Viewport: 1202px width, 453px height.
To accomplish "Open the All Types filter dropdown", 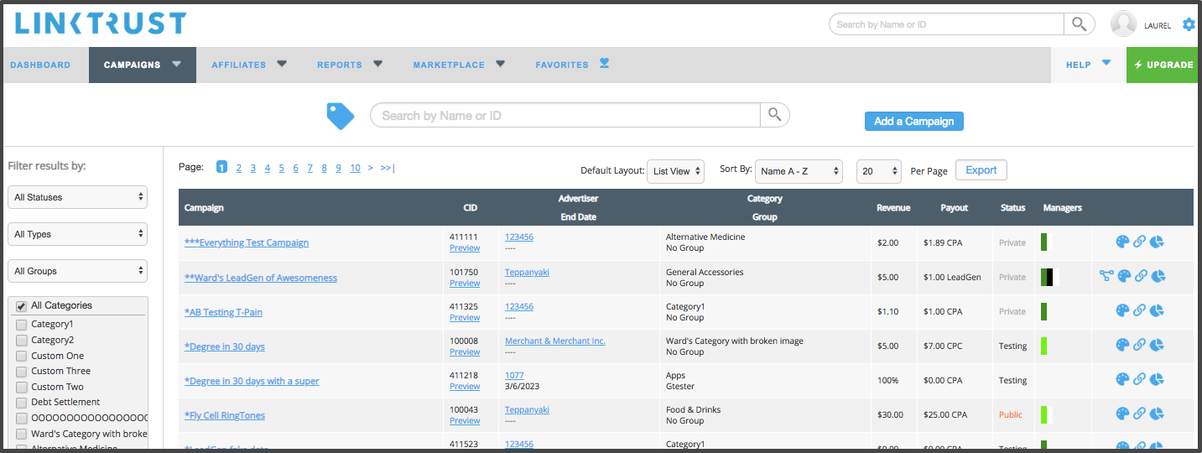I will [x=78, y=234].
